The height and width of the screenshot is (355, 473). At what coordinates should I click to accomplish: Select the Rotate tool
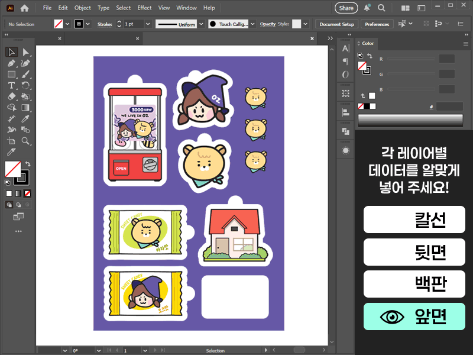coord(25,85)
